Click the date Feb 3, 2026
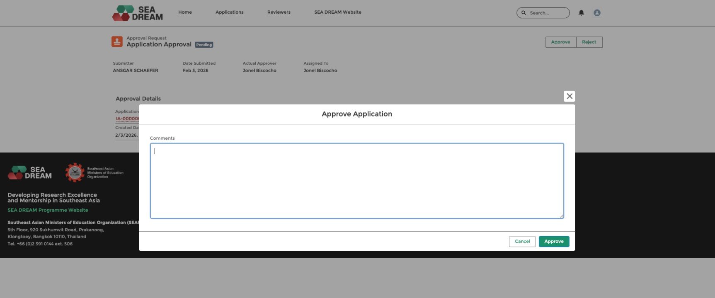The width and height of the screenshot is (715, 298). coord(196,70)
